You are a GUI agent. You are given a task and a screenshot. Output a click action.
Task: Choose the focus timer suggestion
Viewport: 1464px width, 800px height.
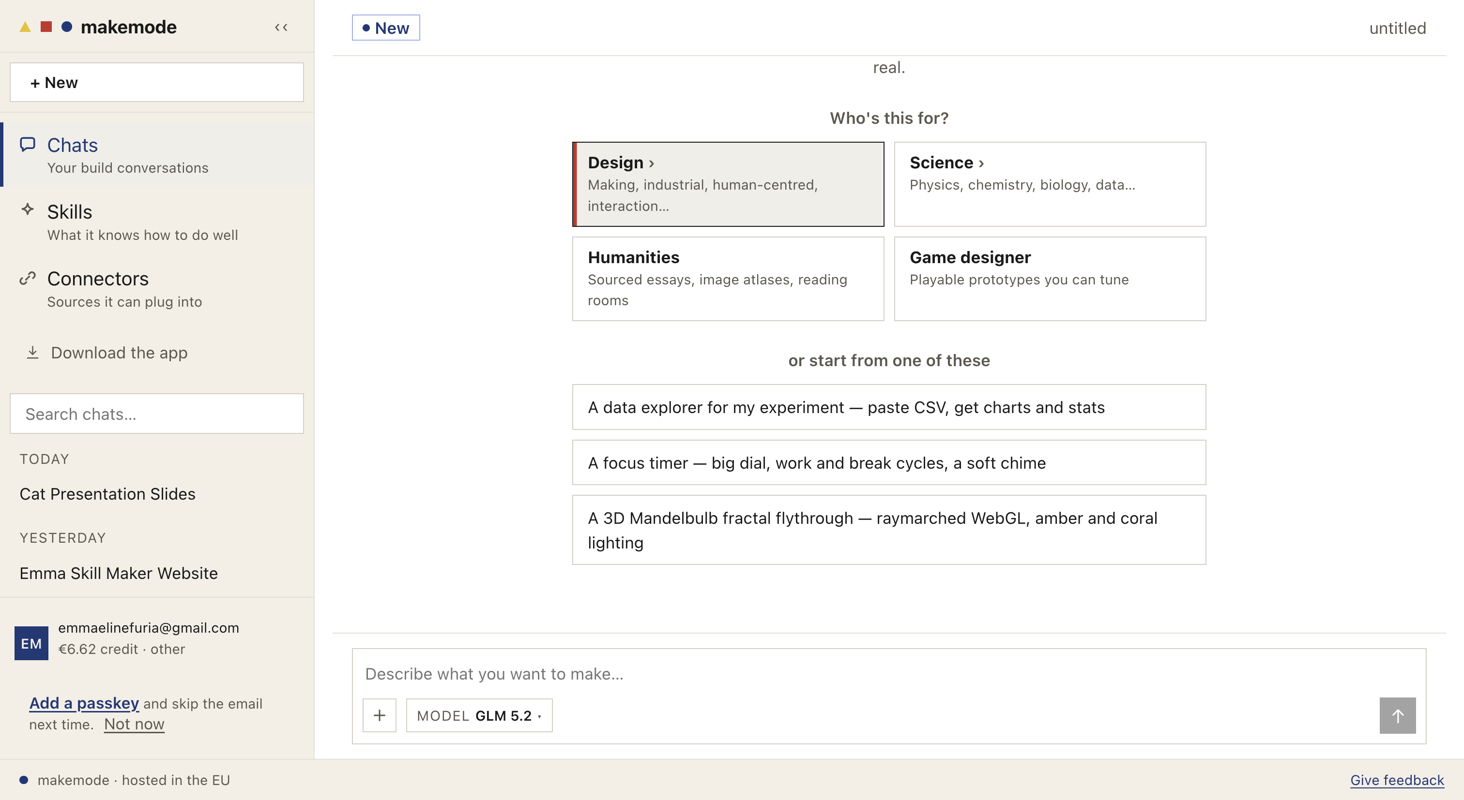[889, 463]
